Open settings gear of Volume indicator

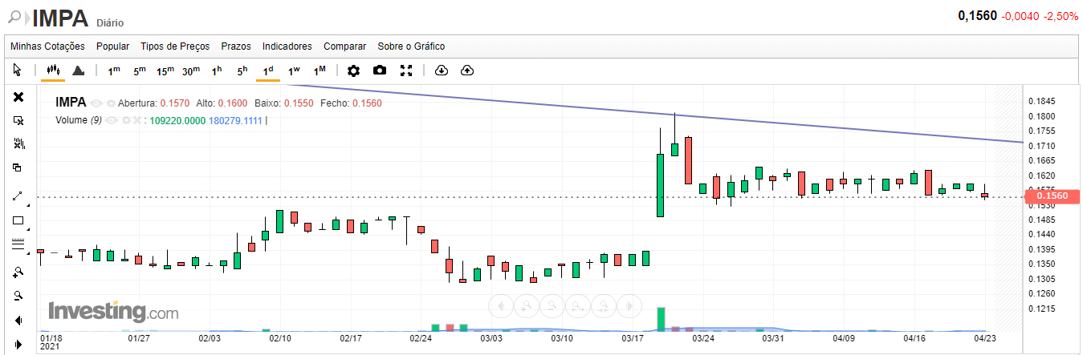click(126, 120)
